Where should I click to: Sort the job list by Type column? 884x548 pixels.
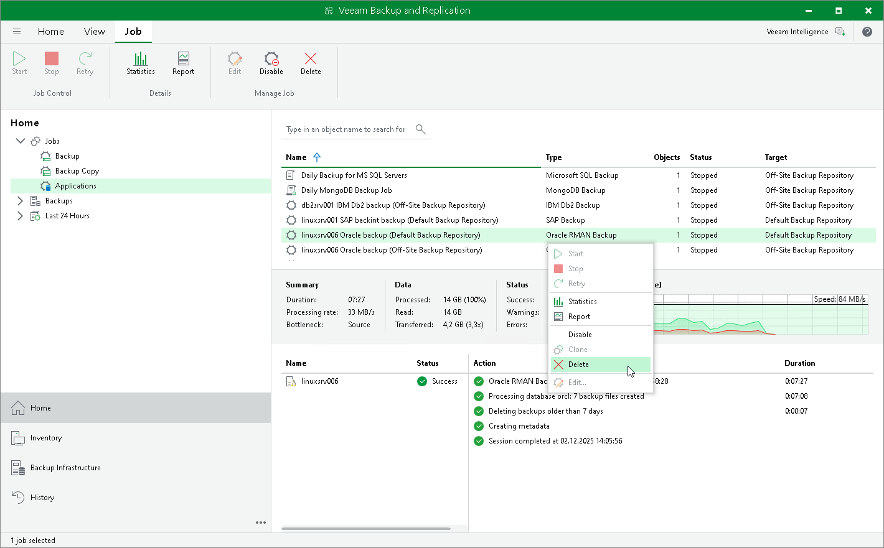click(553, 157)
